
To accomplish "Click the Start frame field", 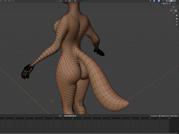I will [165, 116].
